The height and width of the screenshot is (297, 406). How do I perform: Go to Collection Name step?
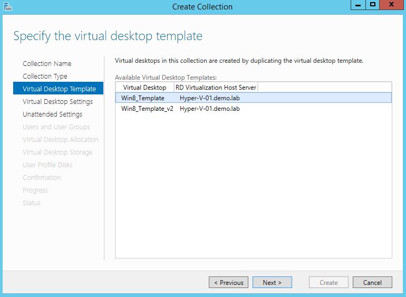click(x=47, y=64)
